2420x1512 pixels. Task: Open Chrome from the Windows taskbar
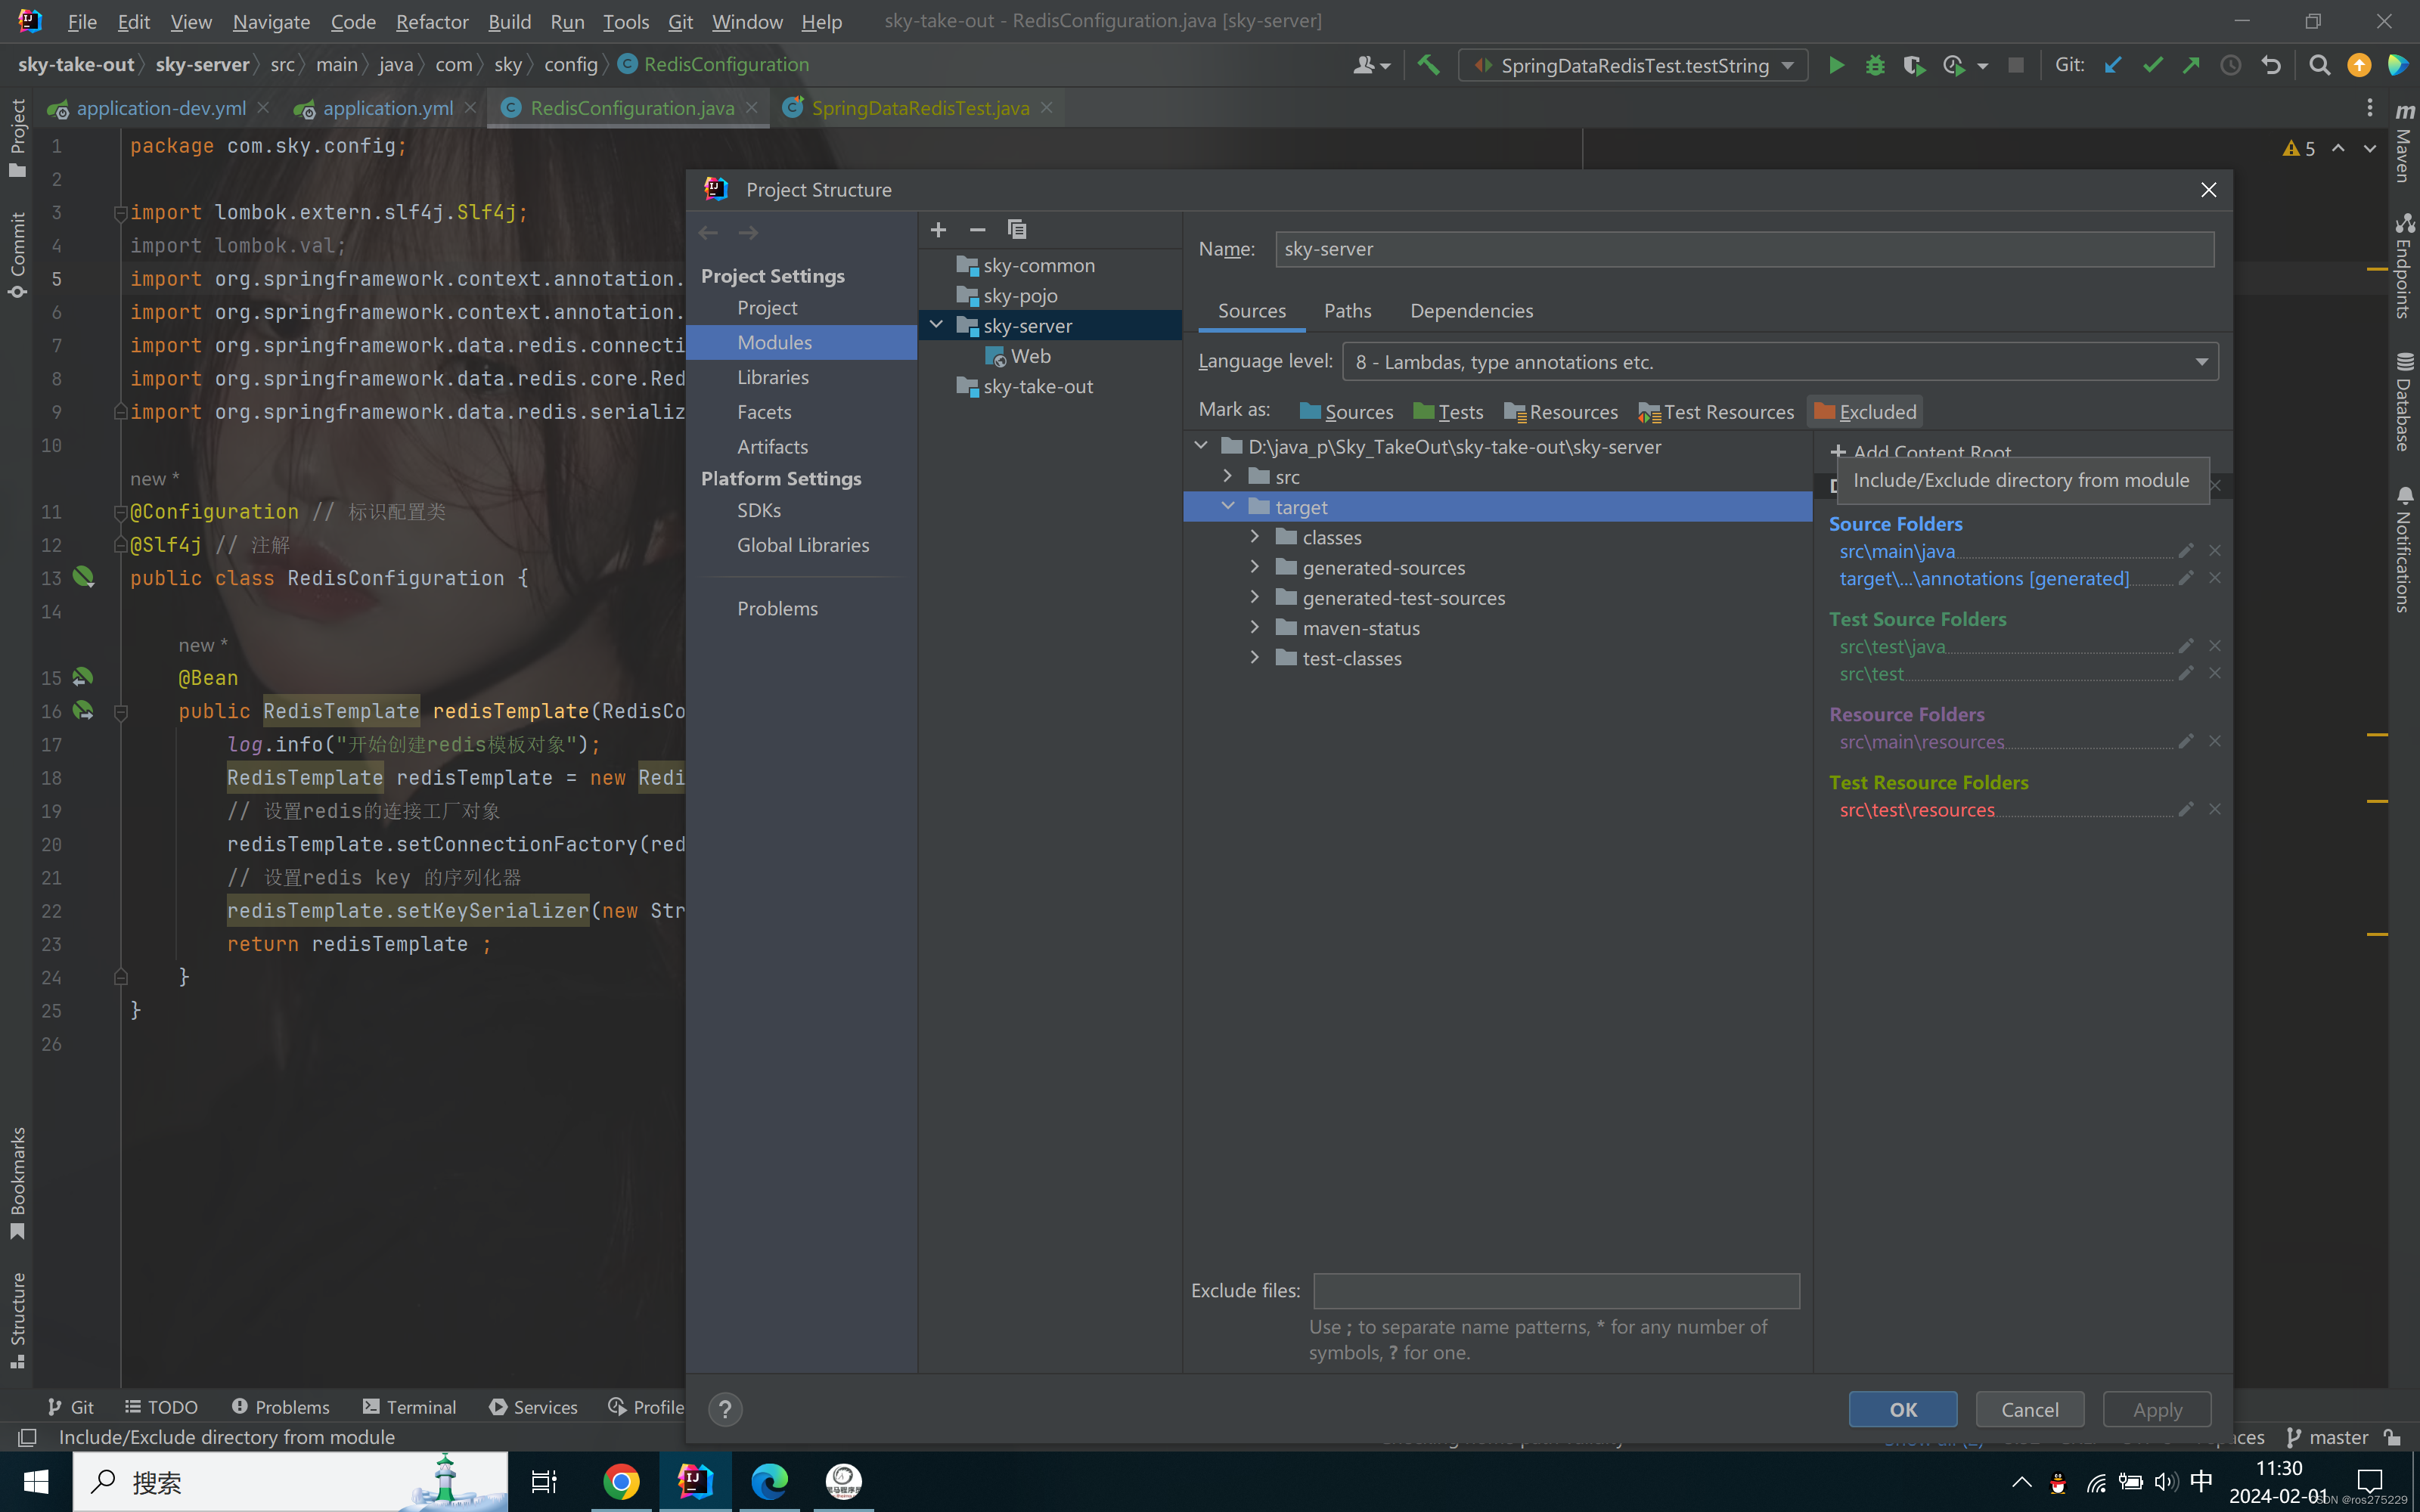pyautogui.click(x=621, y=1481)
